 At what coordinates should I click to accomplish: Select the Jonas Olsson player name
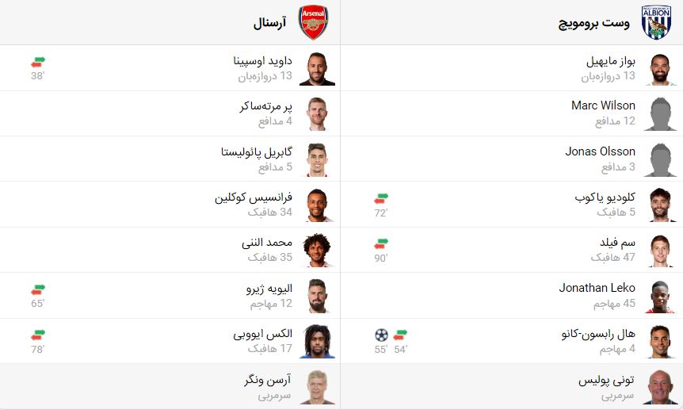pos(600,151)
